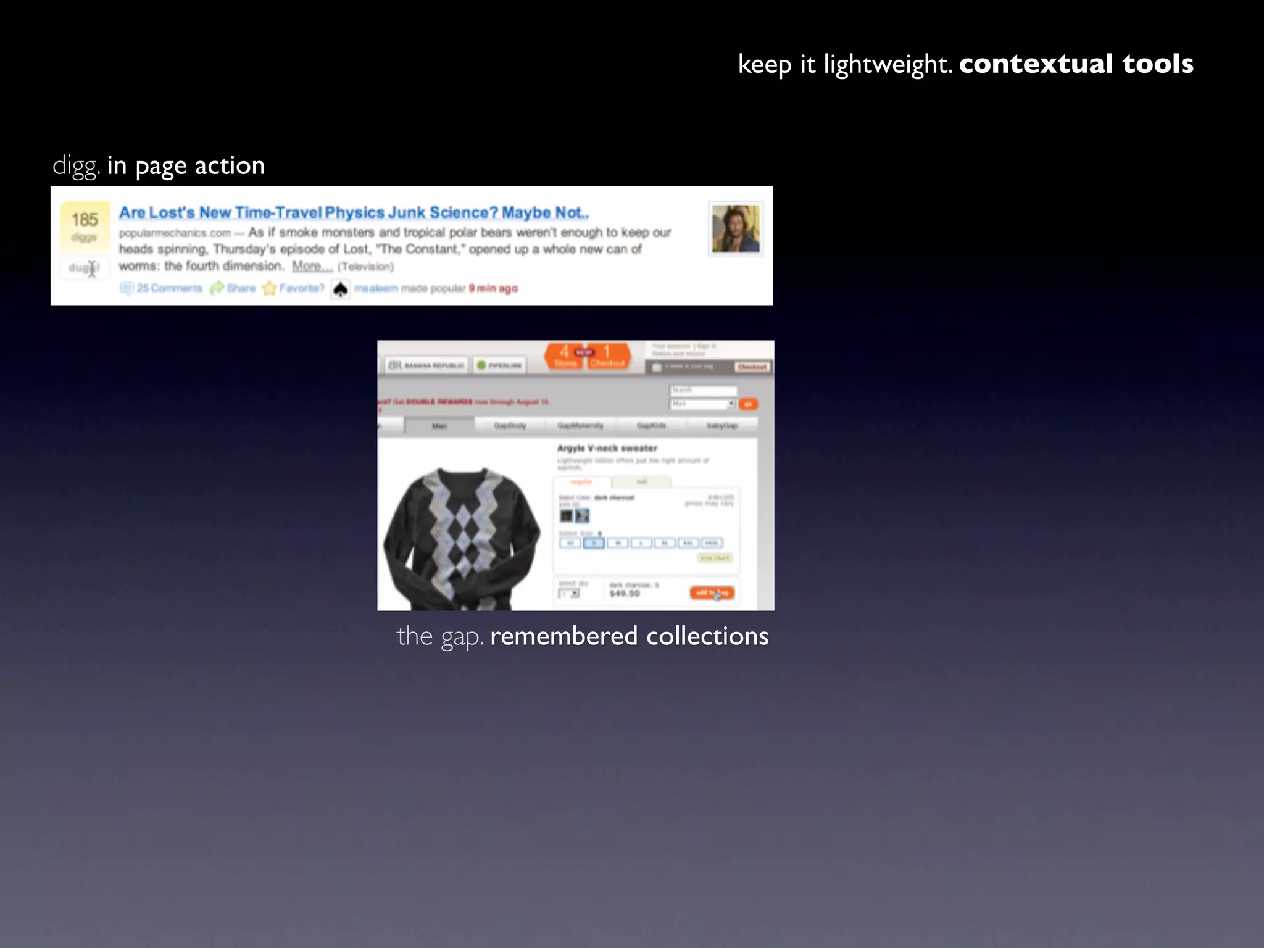Screen dimensions: 1264x948
Task: Click the comments speech bubble icon in Digg
Action: (127, 288)
